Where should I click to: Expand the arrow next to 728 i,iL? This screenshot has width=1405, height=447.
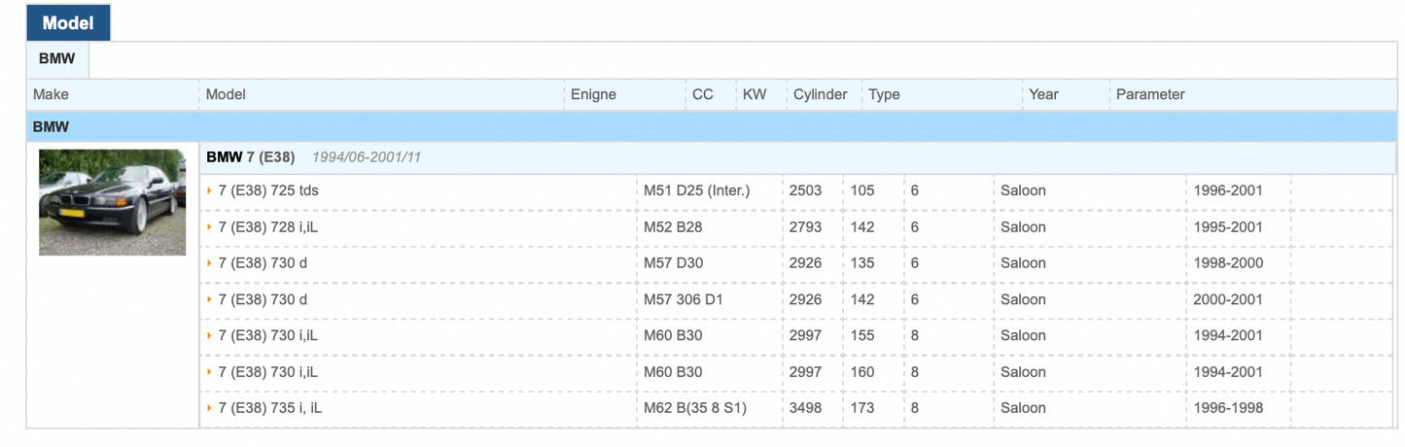click(210, 227)
